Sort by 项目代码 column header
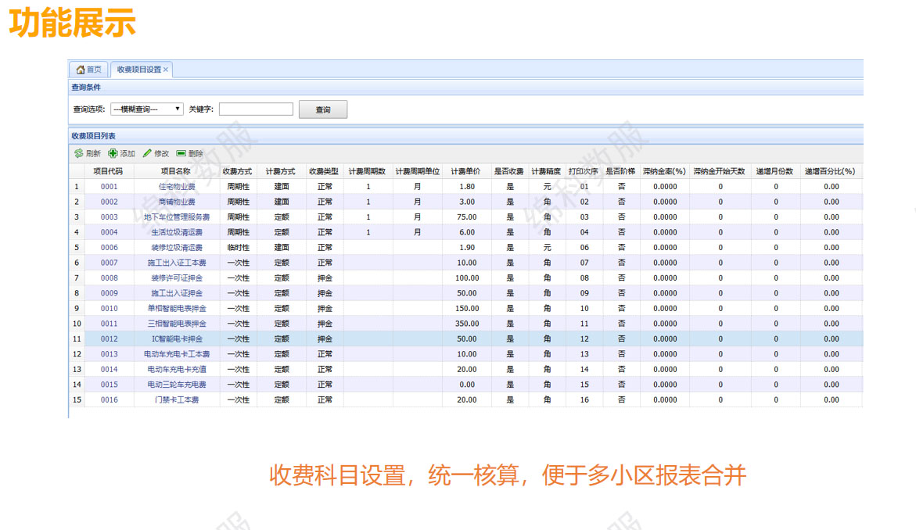The width and height of the screenshot is (916, 530). pos(108,172)
